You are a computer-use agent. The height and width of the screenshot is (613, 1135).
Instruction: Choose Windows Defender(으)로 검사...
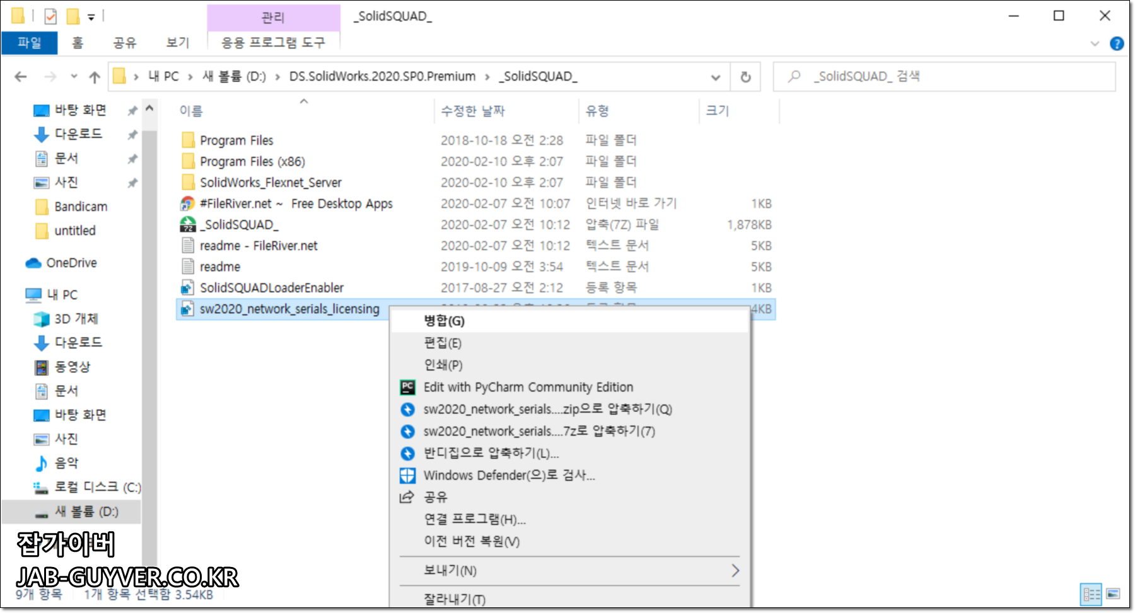point(569,475)
